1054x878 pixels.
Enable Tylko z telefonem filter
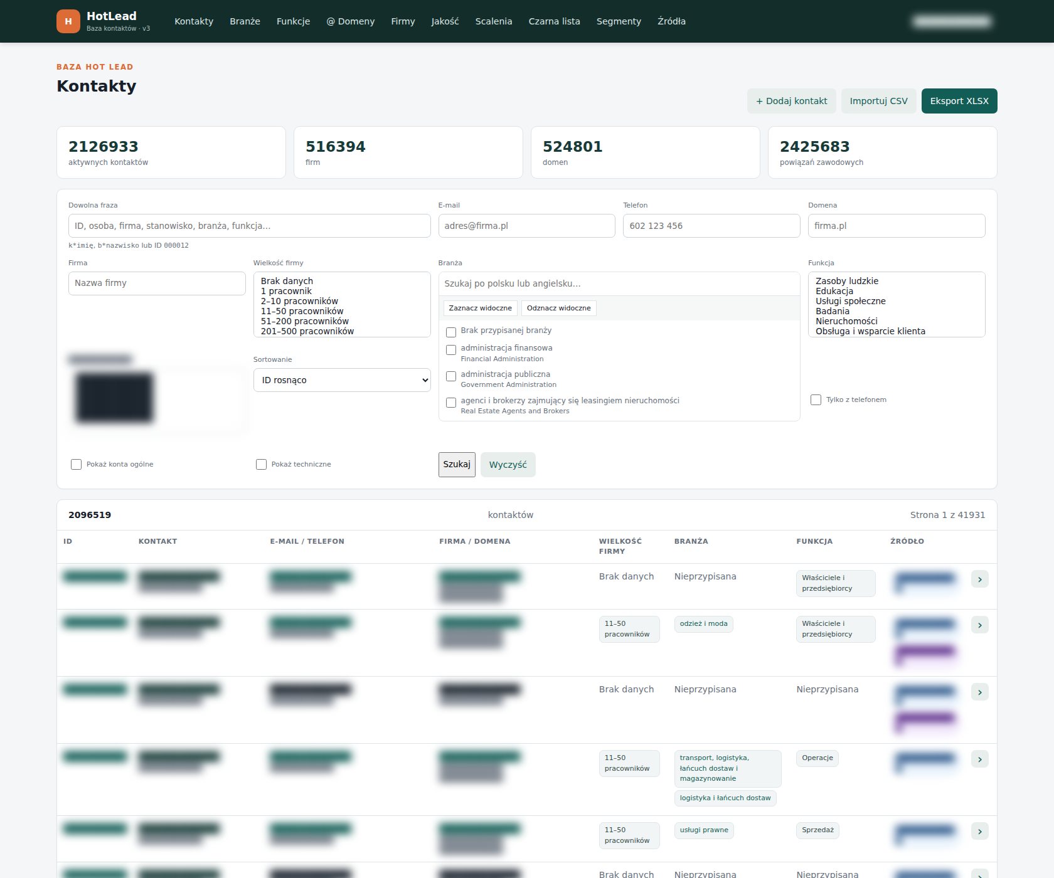click(816, 399)
